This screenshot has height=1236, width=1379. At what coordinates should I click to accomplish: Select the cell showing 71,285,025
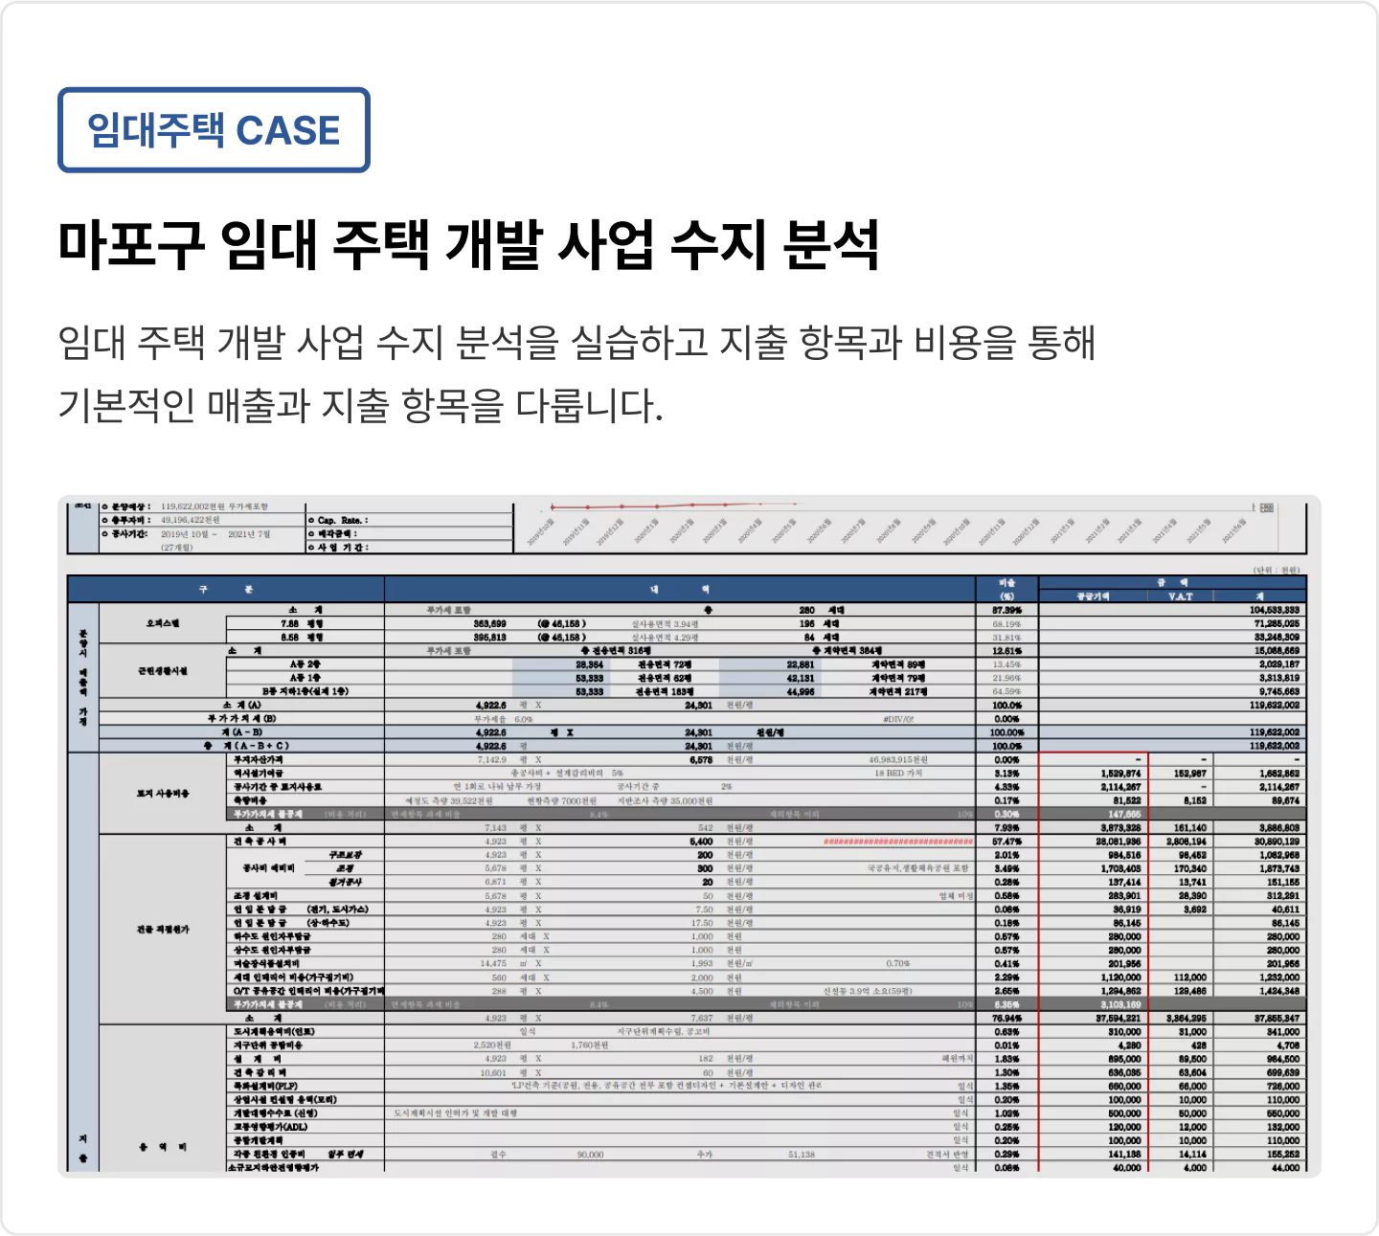[x=1277, y=623]
